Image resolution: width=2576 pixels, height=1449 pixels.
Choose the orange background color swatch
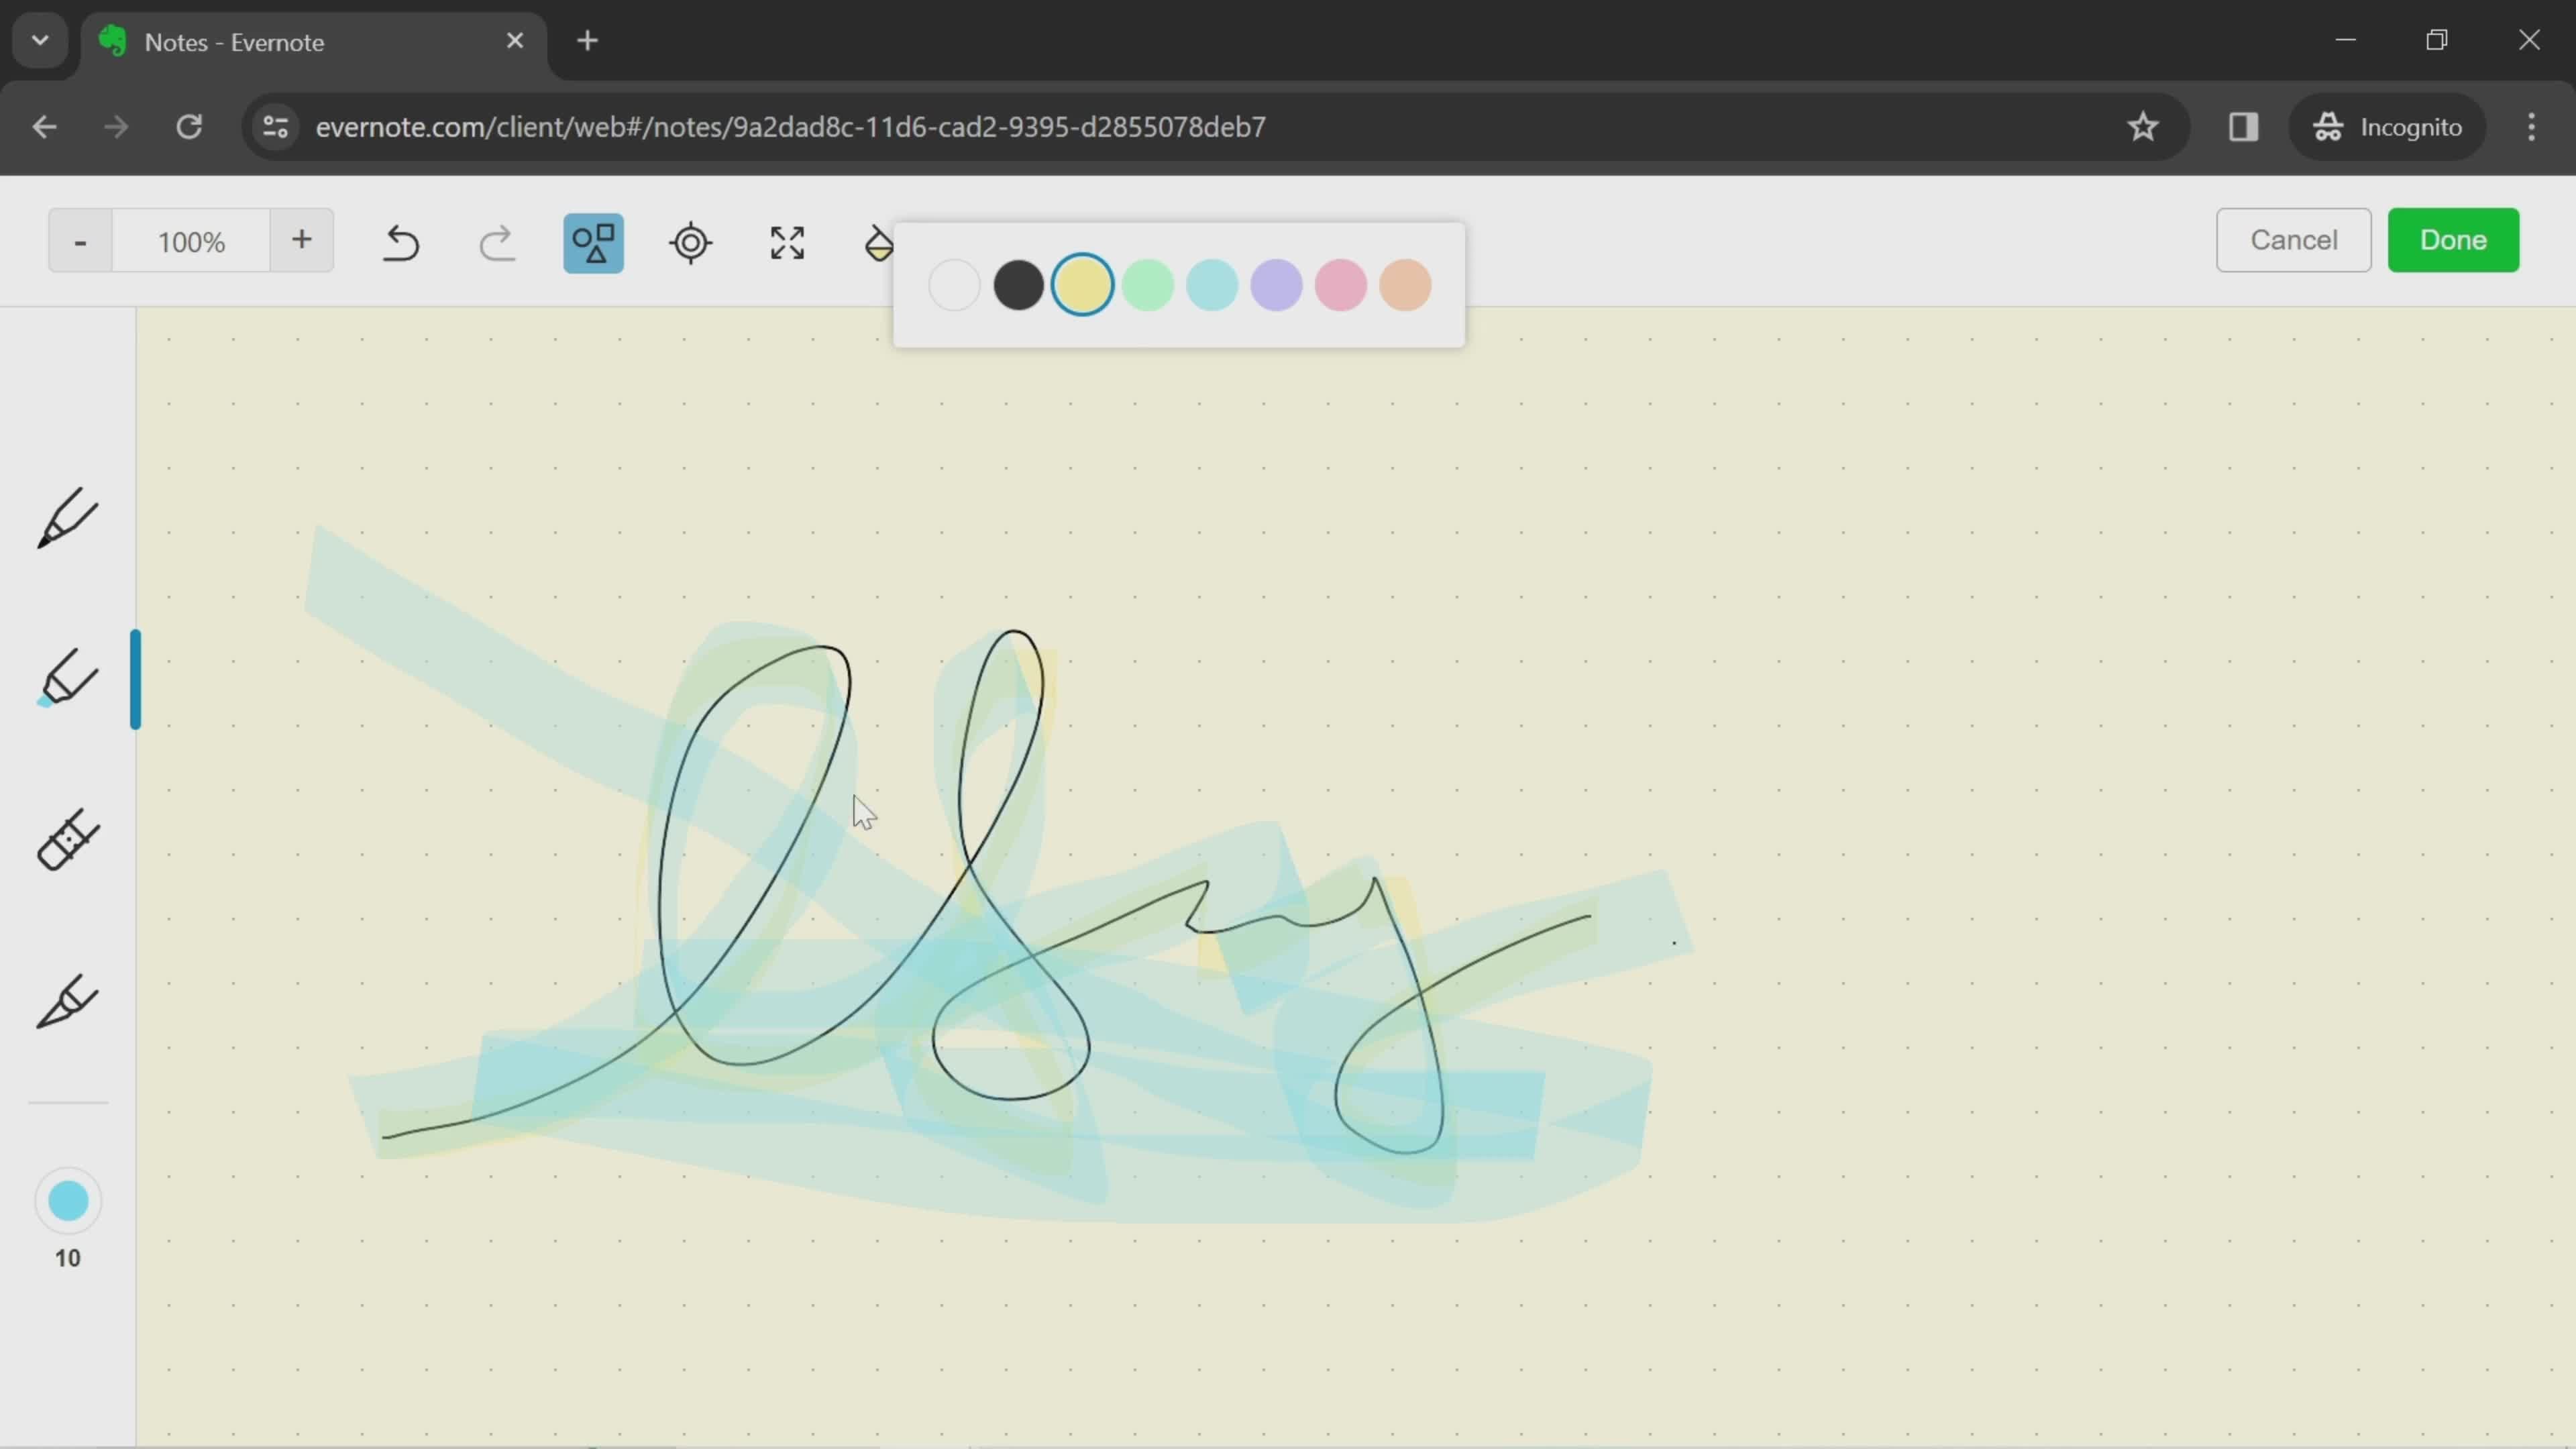pos(1405,285)
